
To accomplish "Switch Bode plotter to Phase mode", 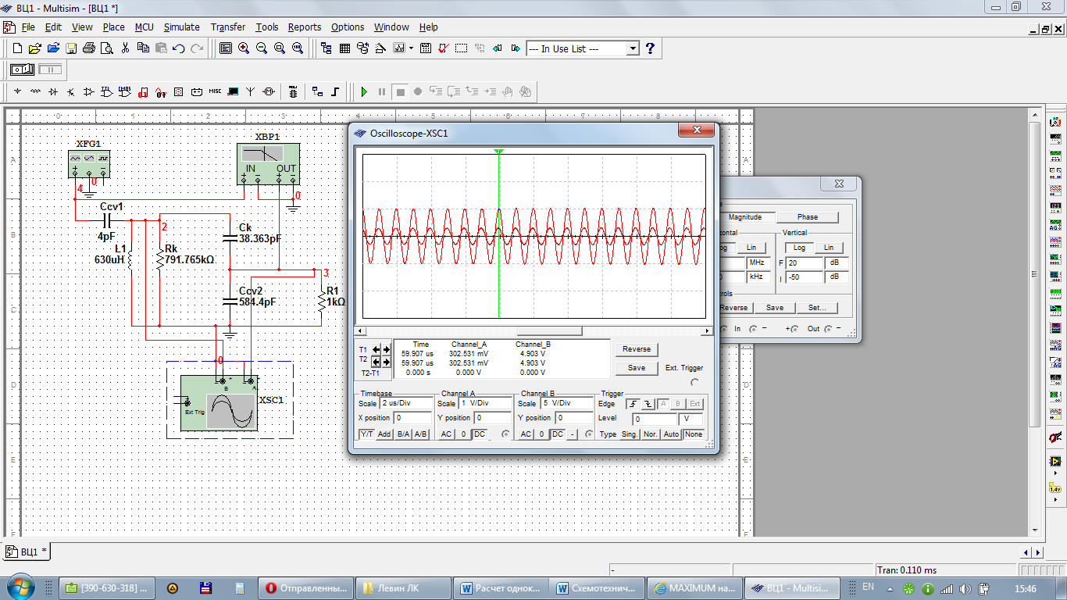I will tap(808, 217).
